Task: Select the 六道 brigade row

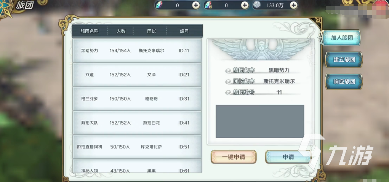Action: [x=137, y=75]
